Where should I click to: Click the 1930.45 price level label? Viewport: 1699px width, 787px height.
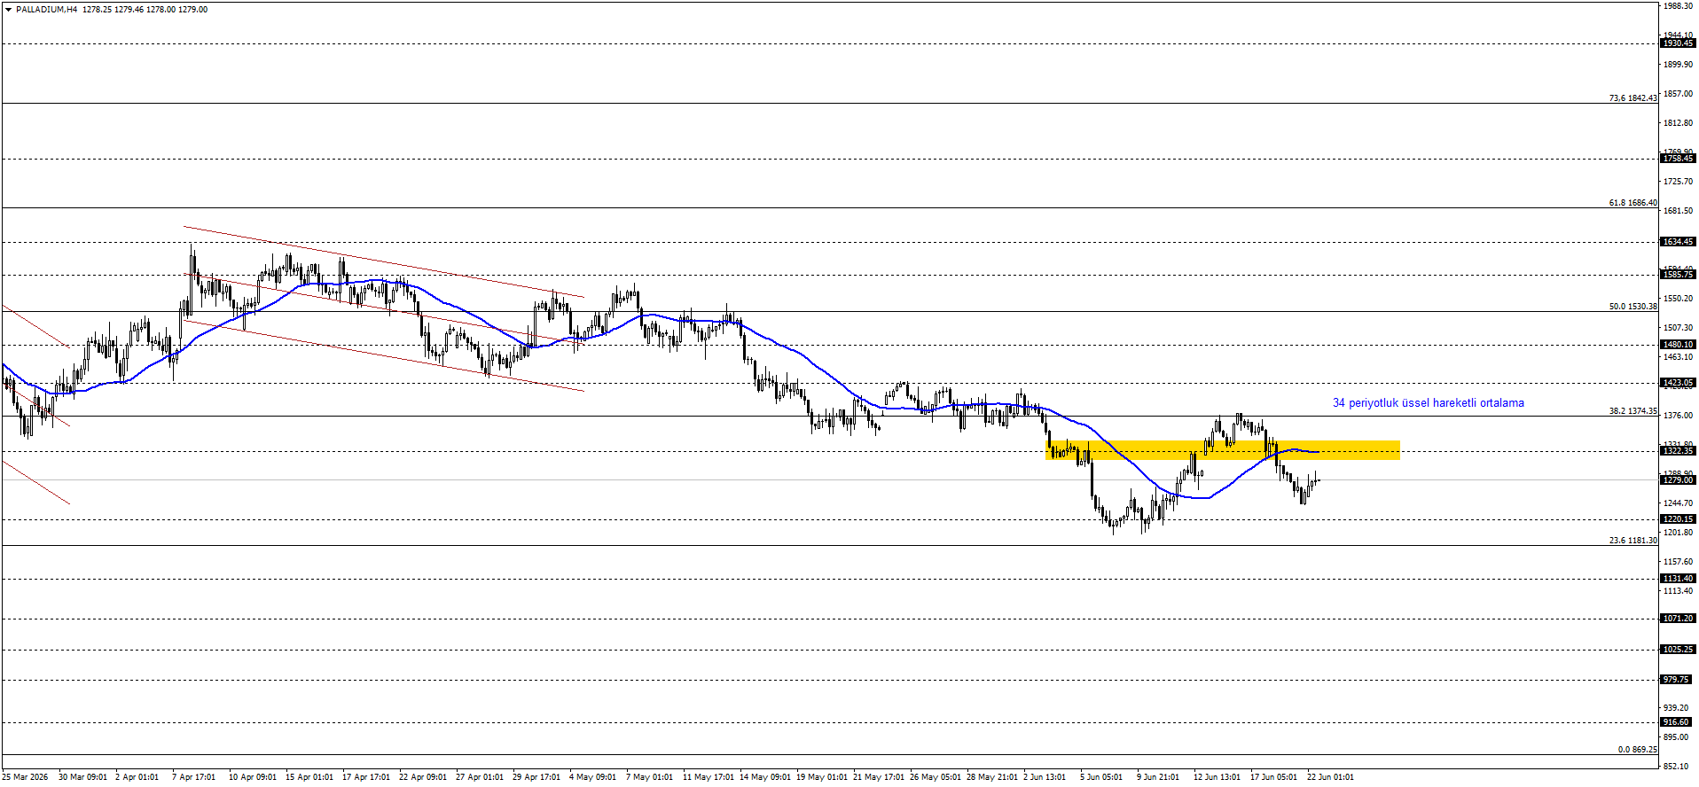point(1677,43)
